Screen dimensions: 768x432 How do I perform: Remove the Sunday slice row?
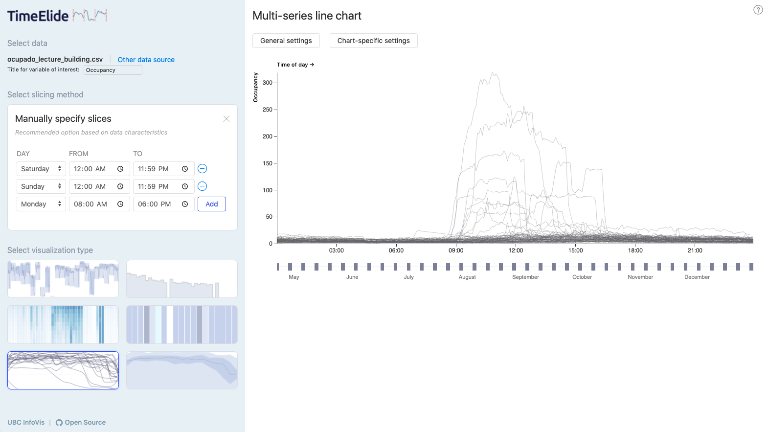pos(202,186)
